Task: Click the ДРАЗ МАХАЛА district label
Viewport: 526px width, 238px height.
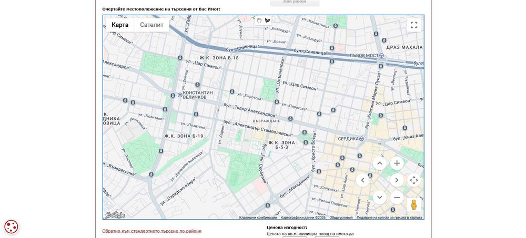Action: [x=404, y=47]
